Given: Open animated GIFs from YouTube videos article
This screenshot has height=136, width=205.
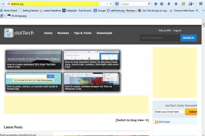Looking at the screenshot, I should pos(33,60).
